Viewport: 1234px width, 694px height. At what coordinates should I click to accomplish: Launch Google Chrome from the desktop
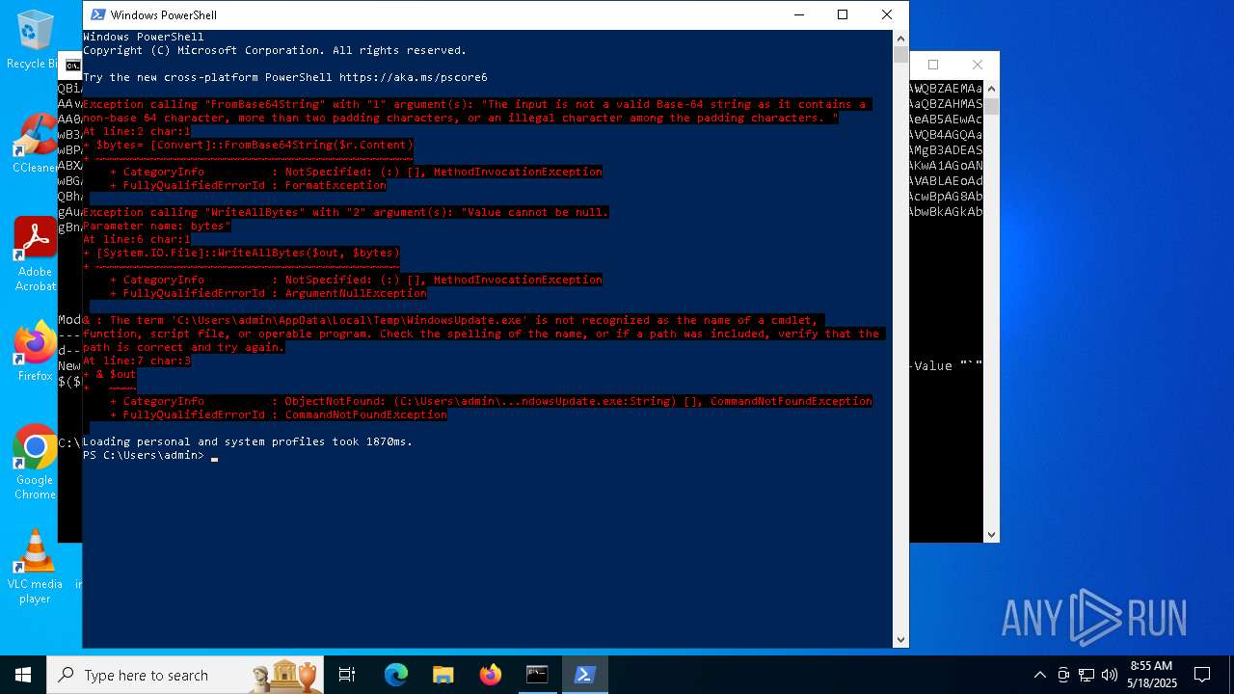pos(35,463)
